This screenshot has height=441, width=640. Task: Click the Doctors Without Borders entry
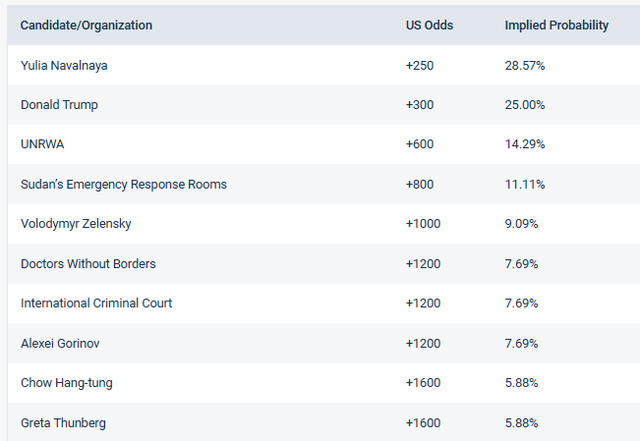coord(87,263)
